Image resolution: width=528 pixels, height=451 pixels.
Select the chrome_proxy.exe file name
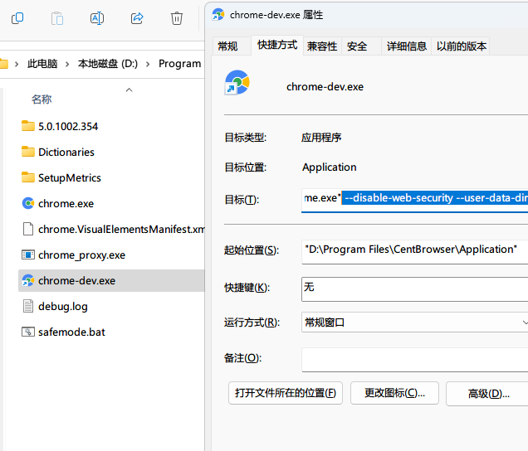[x=82, y=255]
